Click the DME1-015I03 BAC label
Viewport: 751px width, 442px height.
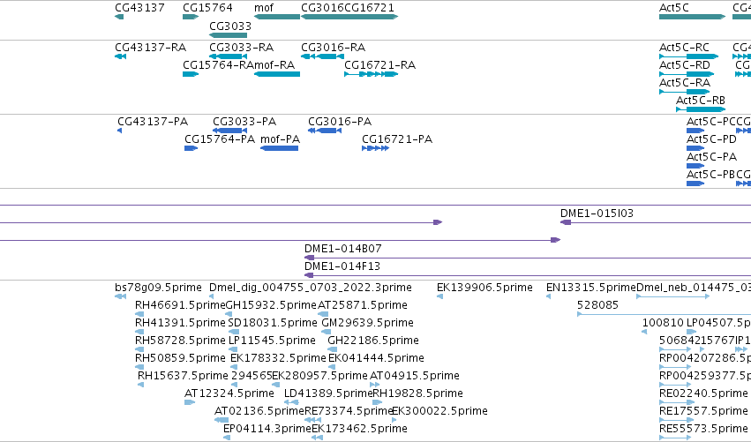tap(597, 214)
